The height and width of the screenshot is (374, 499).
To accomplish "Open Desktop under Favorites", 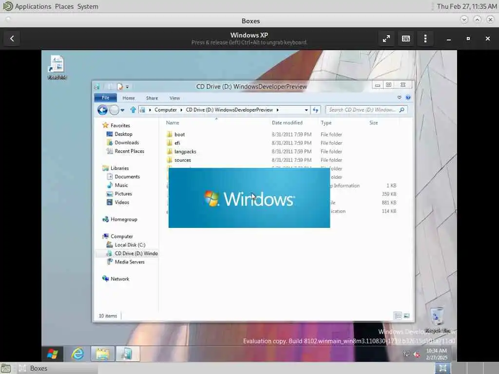I will pos(123,134).
